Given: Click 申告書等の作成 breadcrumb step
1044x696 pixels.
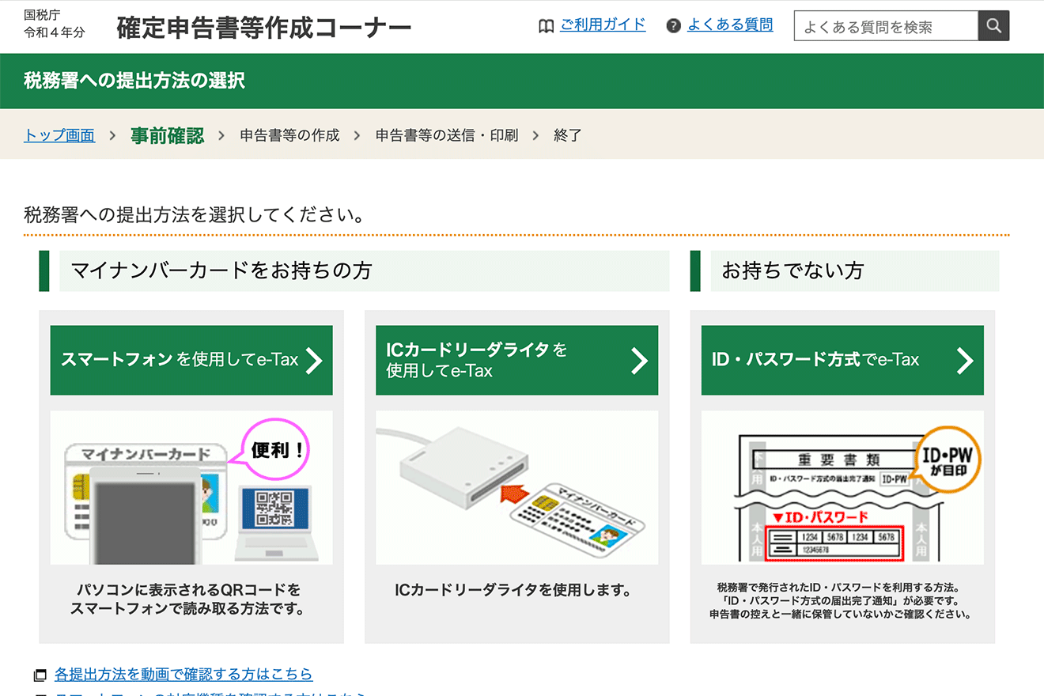Looking at the screenshot, I should 289,134.
